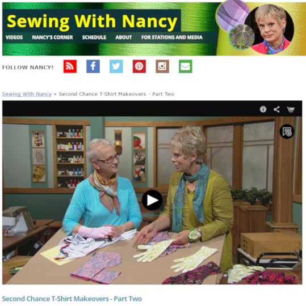
Task: Open FOR STATIONS AND MEDIA menu
Action: coord(171,37)
